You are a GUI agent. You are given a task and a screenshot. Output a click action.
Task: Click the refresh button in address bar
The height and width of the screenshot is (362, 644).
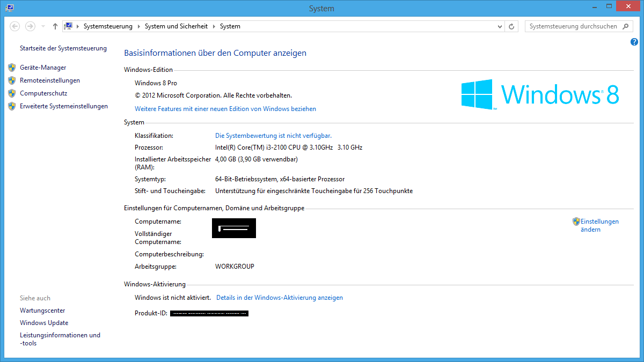[512, 26]
